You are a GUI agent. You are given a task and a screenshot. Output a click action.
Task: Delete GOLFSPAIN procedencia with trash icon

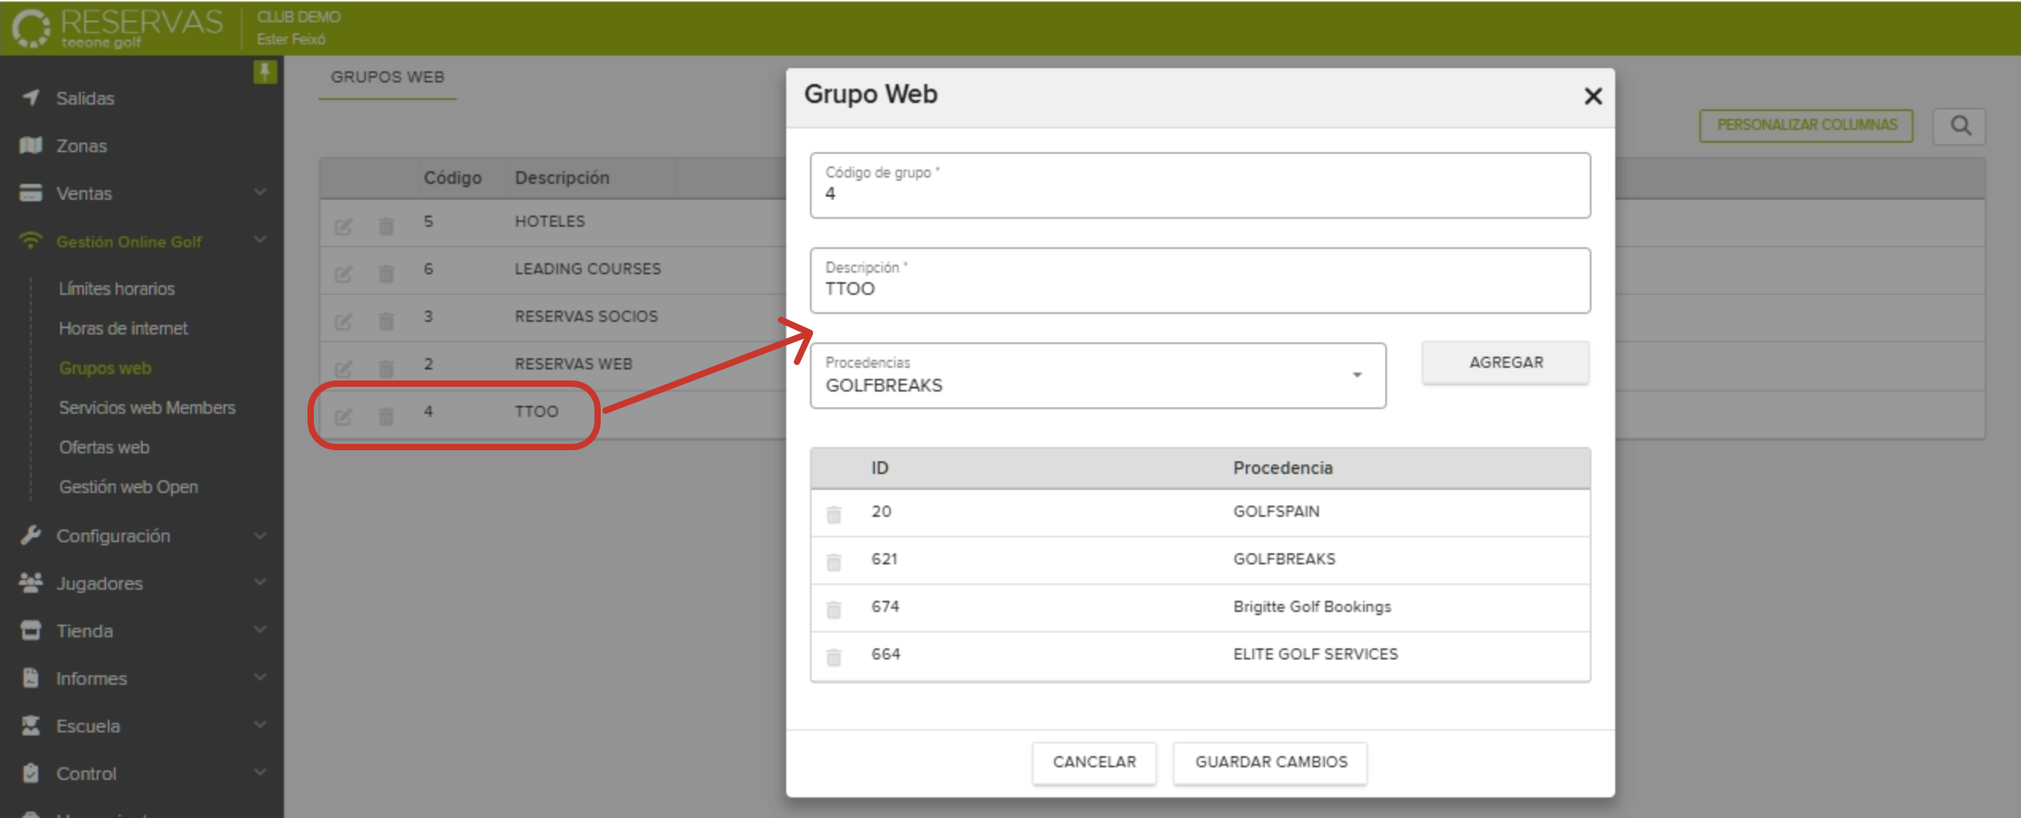(834, 514)
